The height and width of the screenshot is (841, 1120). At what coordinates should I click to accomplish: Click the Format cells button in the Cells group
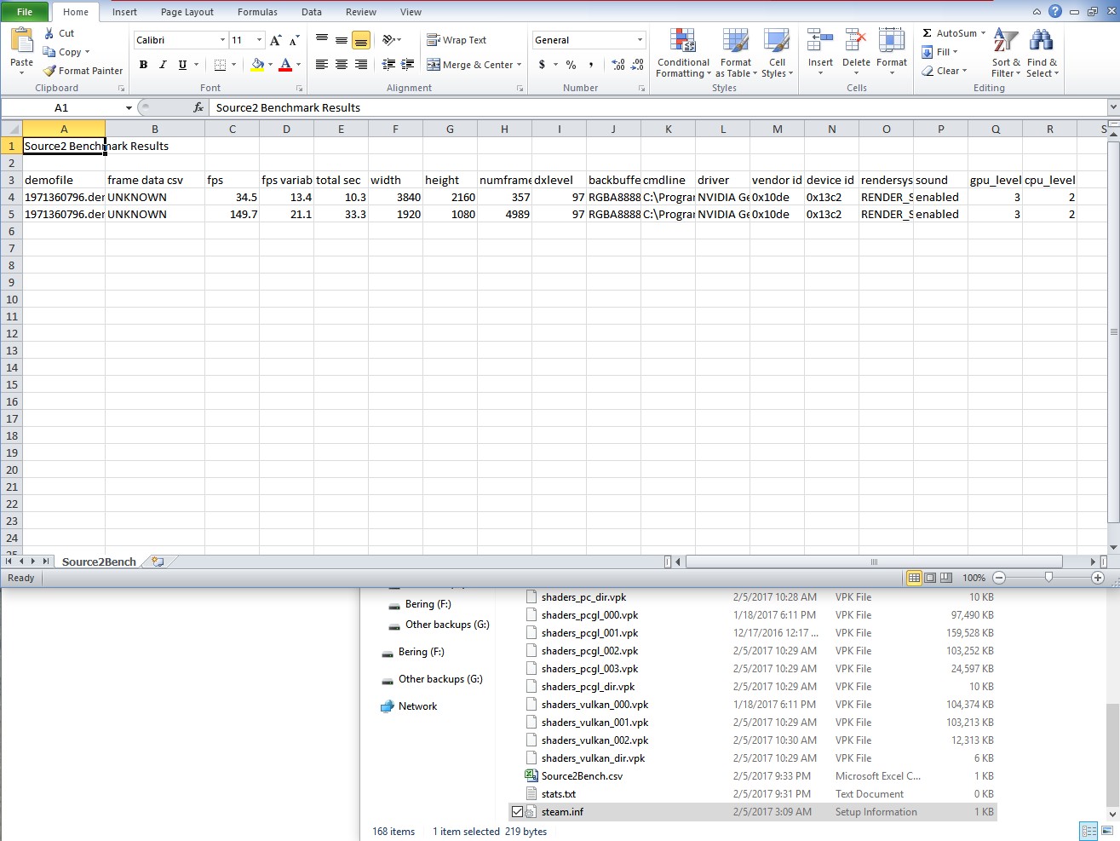point(892,53)
